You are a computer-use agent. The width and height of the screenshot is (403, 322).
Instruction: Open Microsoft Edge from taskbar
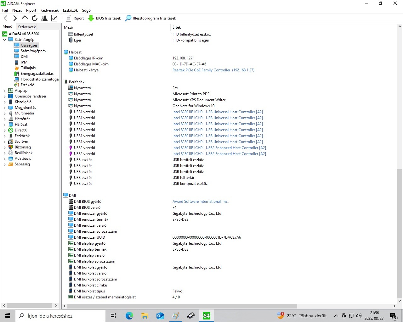pyautogui.click(x=129, y=316)
